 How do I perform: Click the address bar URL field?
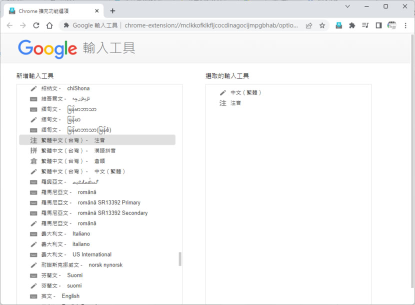[x=211, y=25]
